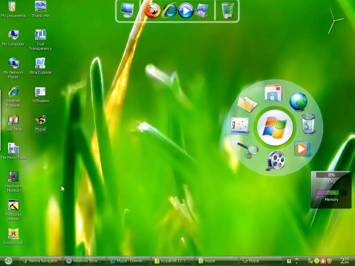The image size is (355, 266).
Task: Open Thumb Win desktop shortcut
Action: 41,9
